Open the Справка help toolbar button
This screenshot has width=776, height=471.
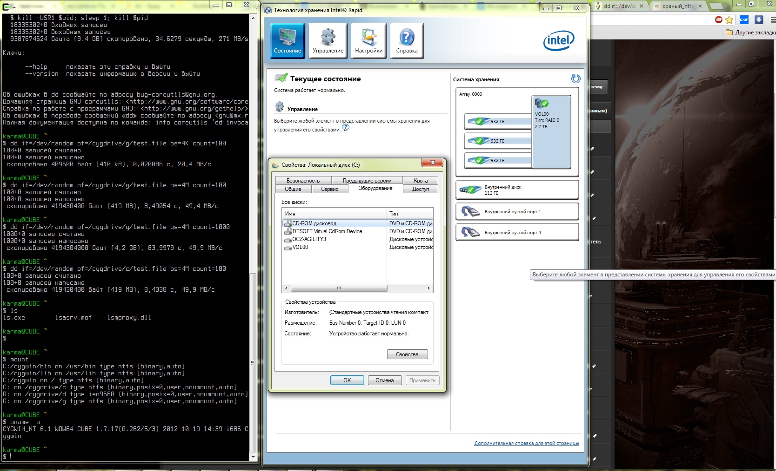(407, 41)
